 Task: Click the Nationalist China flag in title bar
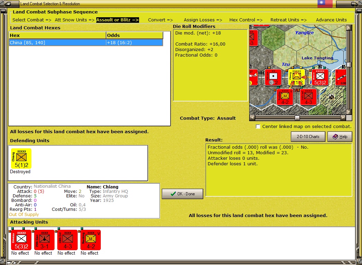[325, 4]
